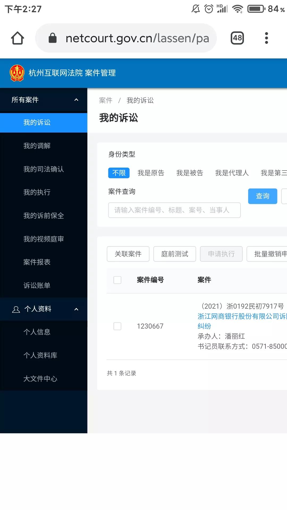Viewport: 287px width, 510px height.
Task: Click the Hangzhou Internet Court emblem logo
Action: point(17,73)
